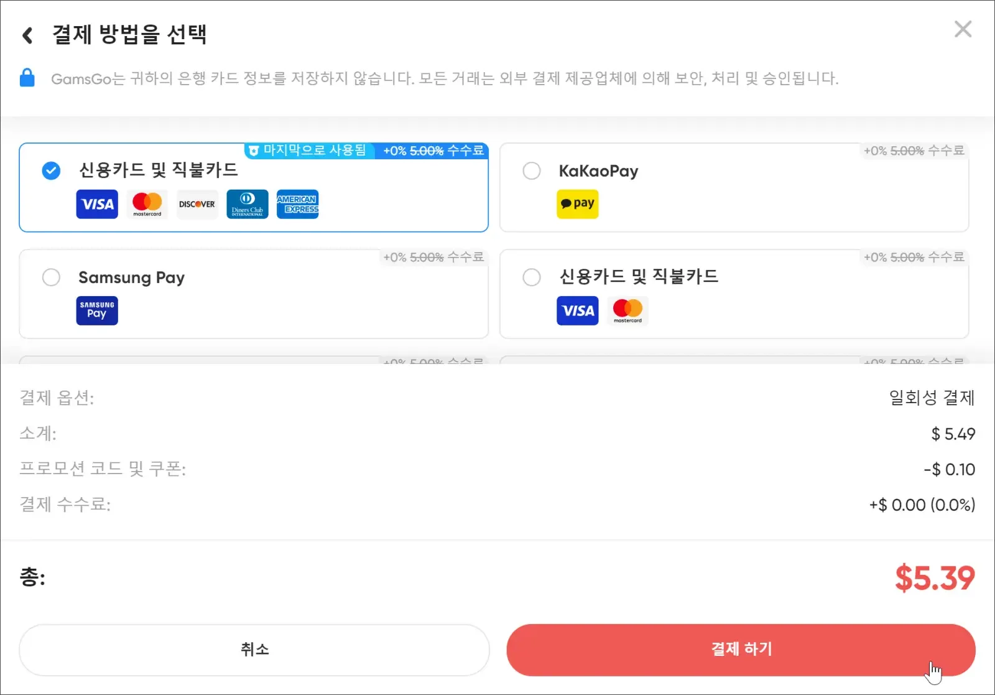Click the shield icon on 마지막으로 사용됨 badge
The width and height of the screenshot is (995, 695).
[253, 151]
